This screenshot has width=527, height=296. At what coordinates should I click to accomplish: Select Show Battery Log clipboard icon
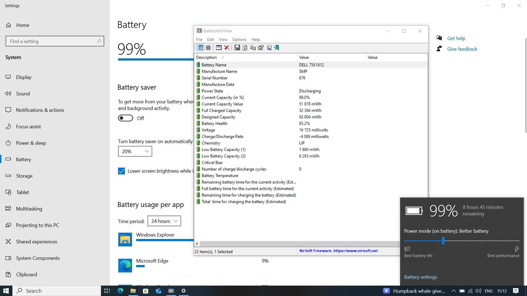tap(208, 48)
